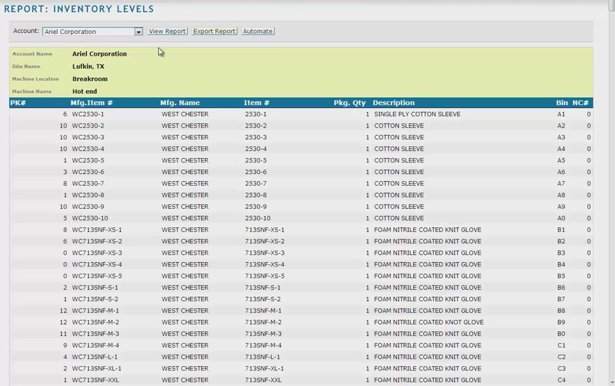The height and width of the screenshot is (386, 615).
Task: Click the Report: Inventory Levels heading
Action: (x=79, y=9)
